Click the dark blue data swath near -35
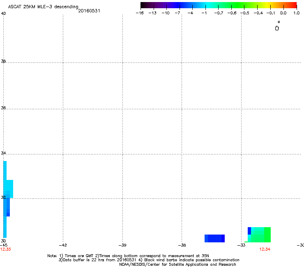This screenshot has height=267, width=304. click(x=214, y=238)
